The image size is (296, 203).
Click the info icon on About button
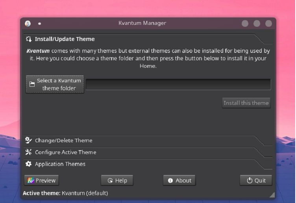tap(170, 181)
